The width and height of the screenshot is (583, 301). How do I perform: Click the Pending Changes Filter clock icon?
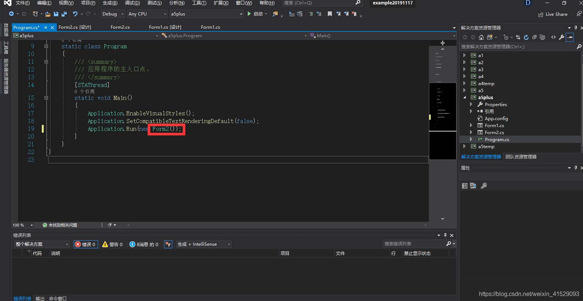(x=506, y=37)
